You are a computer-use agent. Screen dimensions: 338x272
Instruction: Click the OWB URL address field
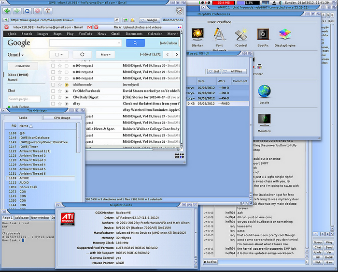pyautogui.click(x=62, y=20)
